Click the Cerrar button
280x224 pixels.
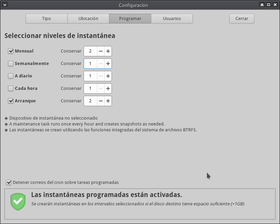coord(242,19)
